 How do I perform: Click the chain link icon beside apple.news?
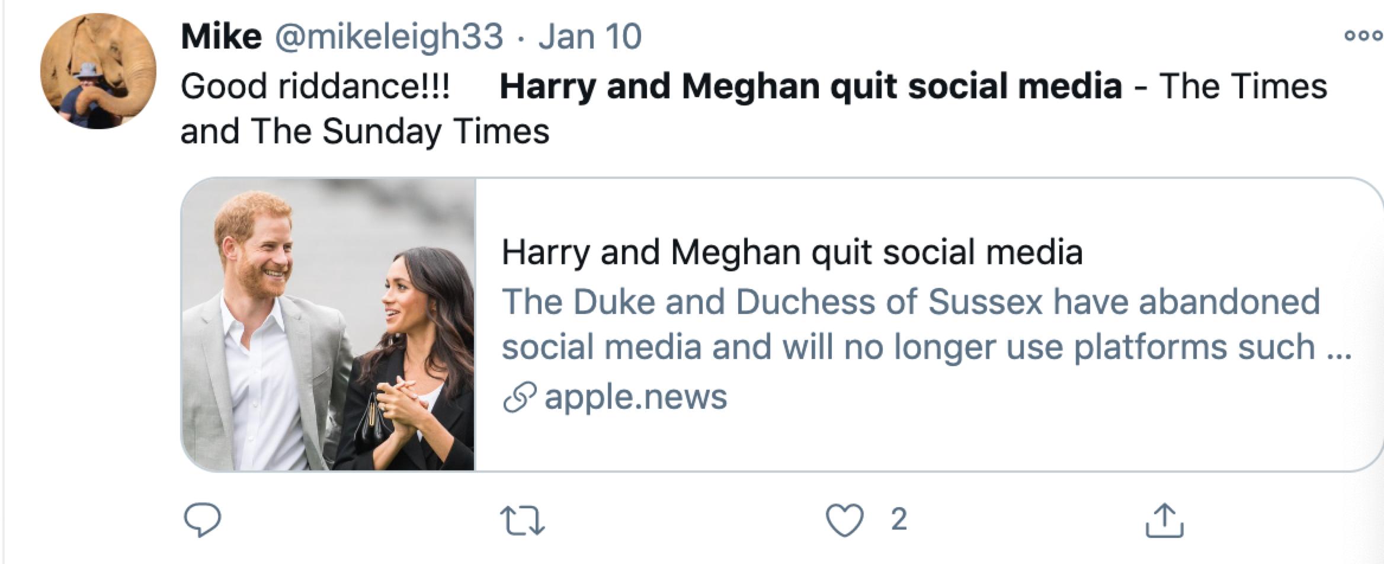point(520,397)
